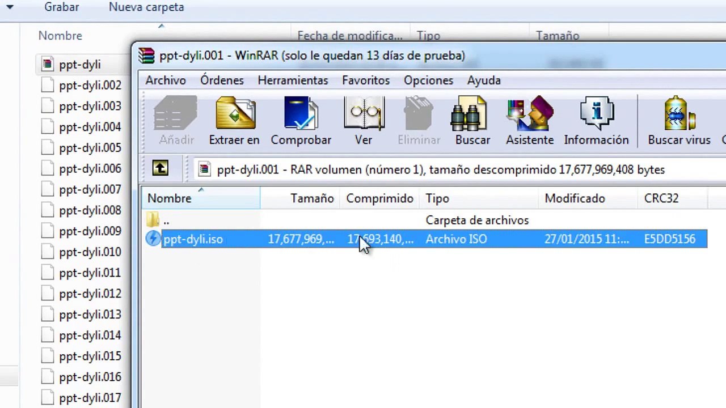This screenshot has height=408, width=726.
Task: Click Nueva carpeta in Explorer toolbar
Action: [146, 7]
